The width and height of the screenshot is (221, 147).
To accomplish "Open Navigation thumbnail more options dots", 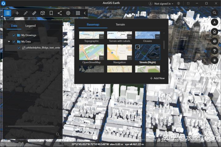I will coord(130,58).
